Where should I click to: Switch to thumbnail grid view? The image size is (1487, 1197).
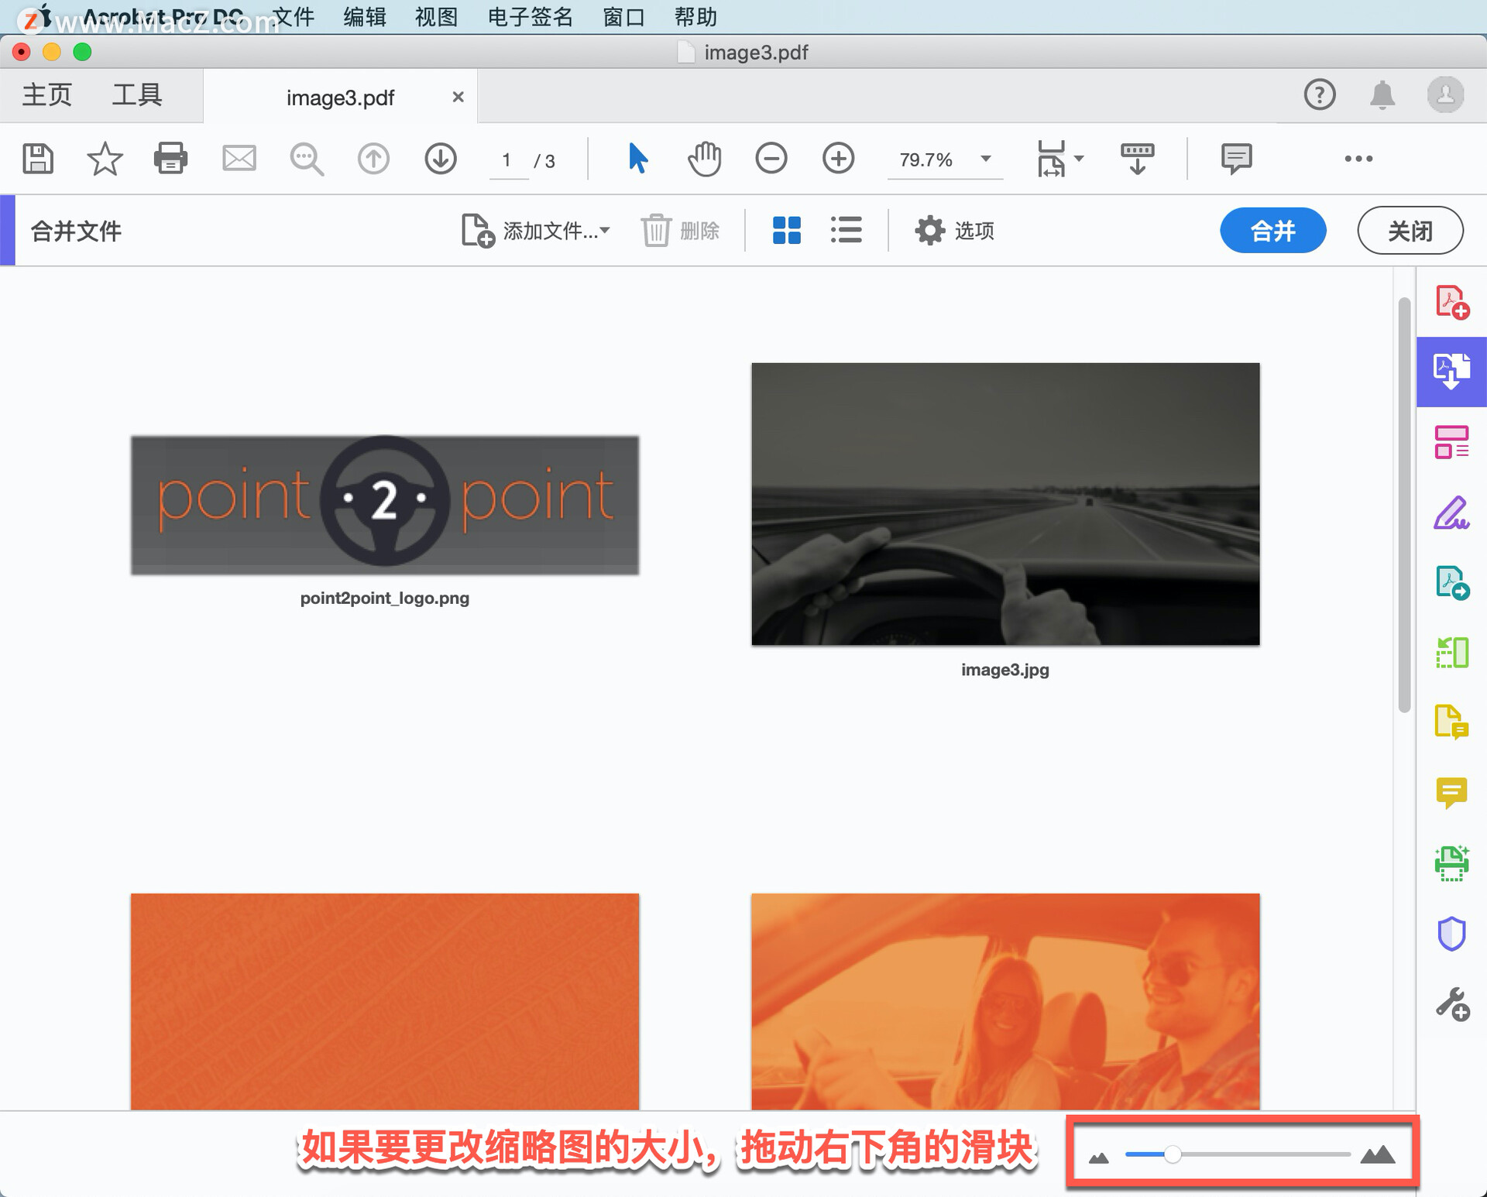787,230
